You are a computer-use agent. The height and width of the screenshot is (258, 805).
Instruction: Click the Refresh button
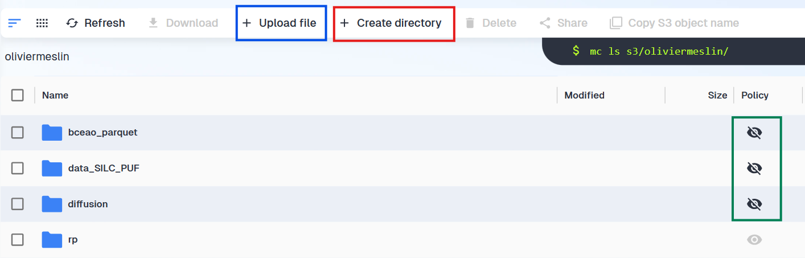96,23
